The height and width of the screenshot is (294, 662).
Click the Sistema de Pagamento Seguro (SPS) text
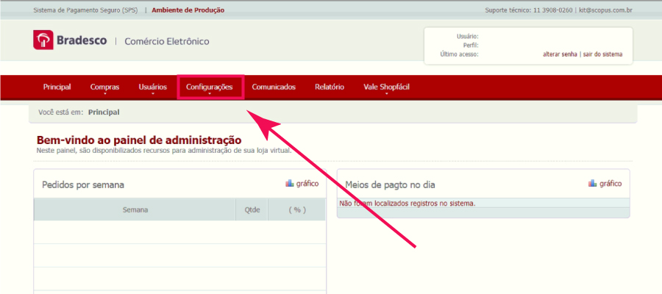tap(86, 10)
